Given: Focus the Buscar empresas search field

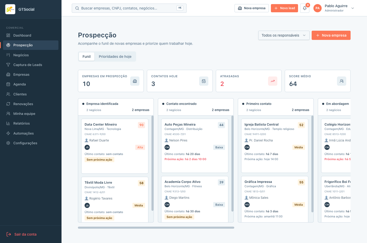Looking at the screenshot, I should tap(129, 8).
